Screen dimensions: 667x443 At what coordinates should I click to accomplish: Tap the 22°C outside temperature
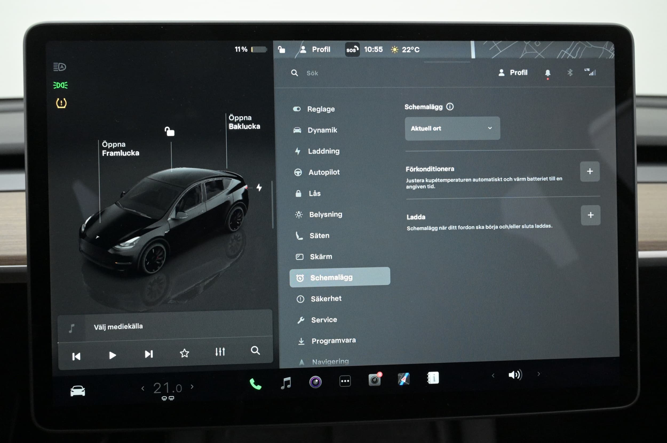(x=405, y=50)
